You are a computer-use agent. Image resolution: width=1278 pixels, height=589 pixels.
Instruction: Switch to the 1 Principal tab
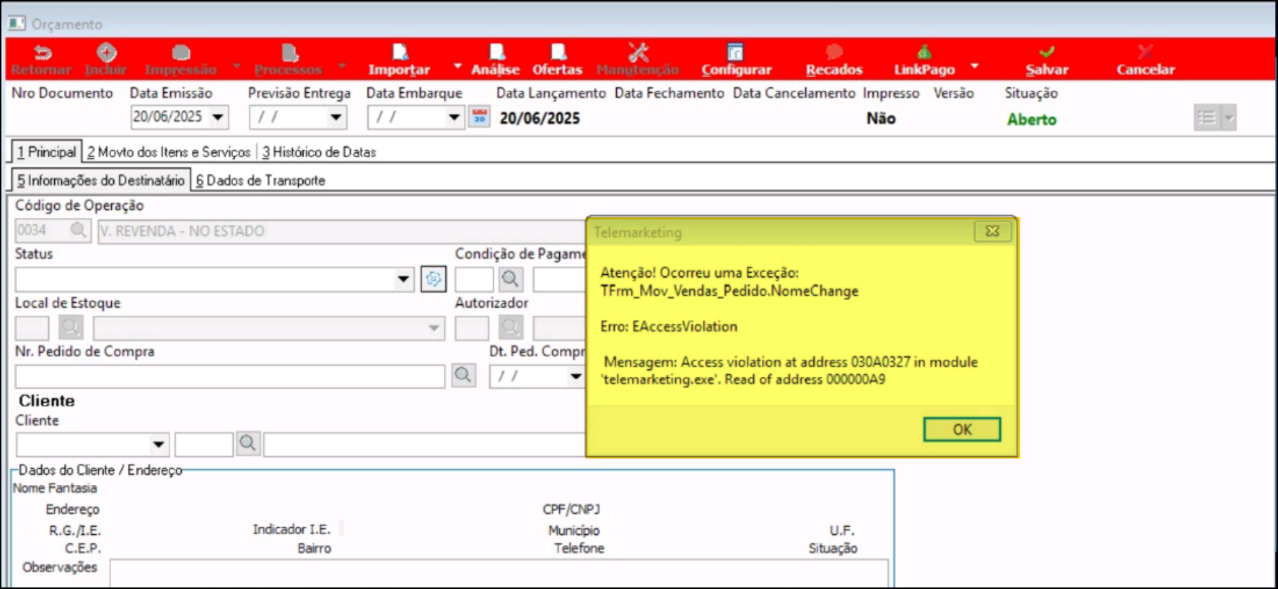click(x=46, y=152)
